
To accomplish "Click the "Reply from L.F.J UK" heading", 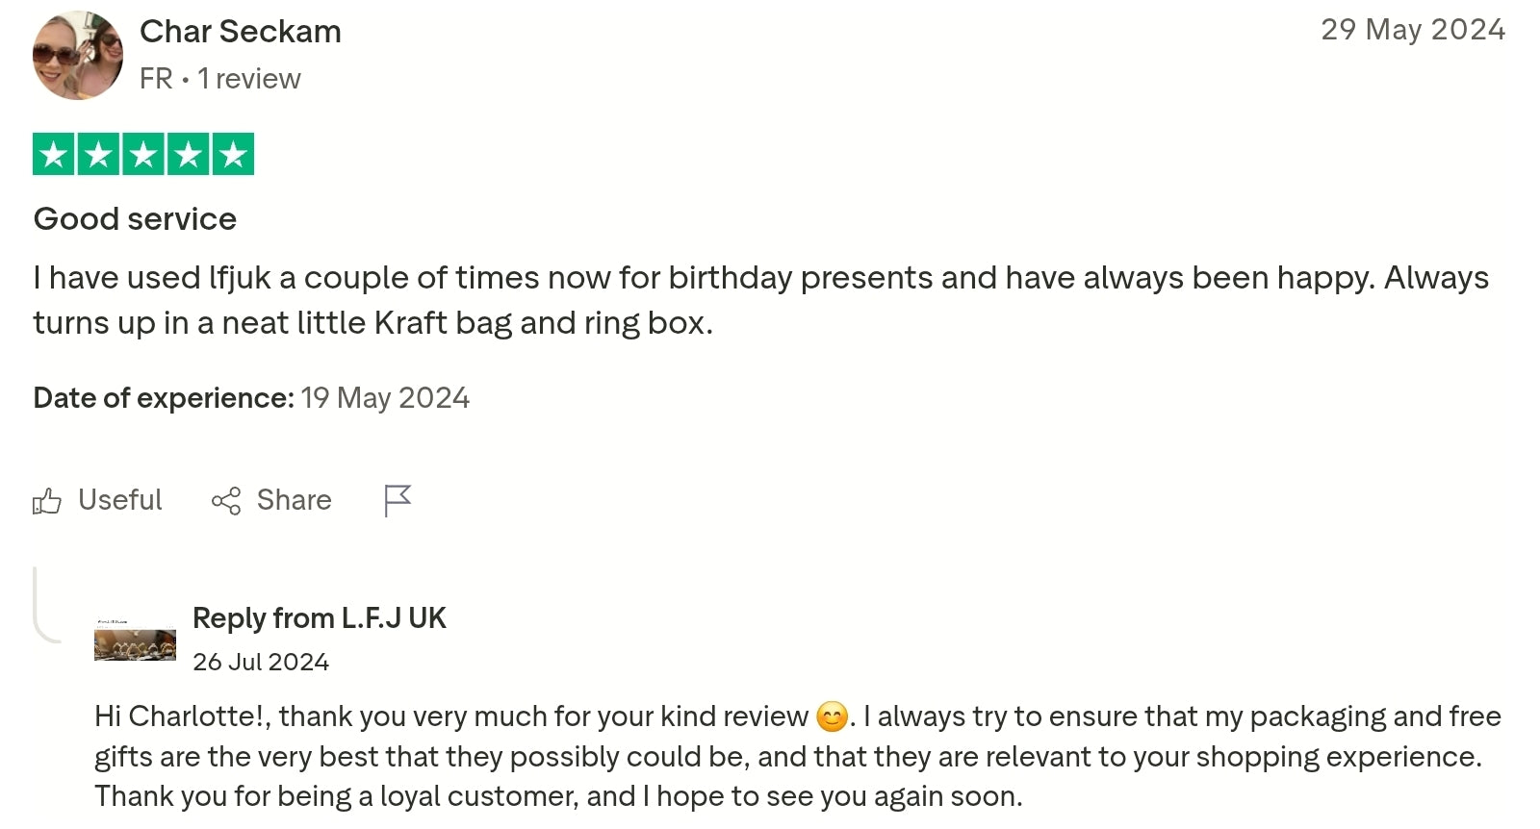I will [319, 618].
